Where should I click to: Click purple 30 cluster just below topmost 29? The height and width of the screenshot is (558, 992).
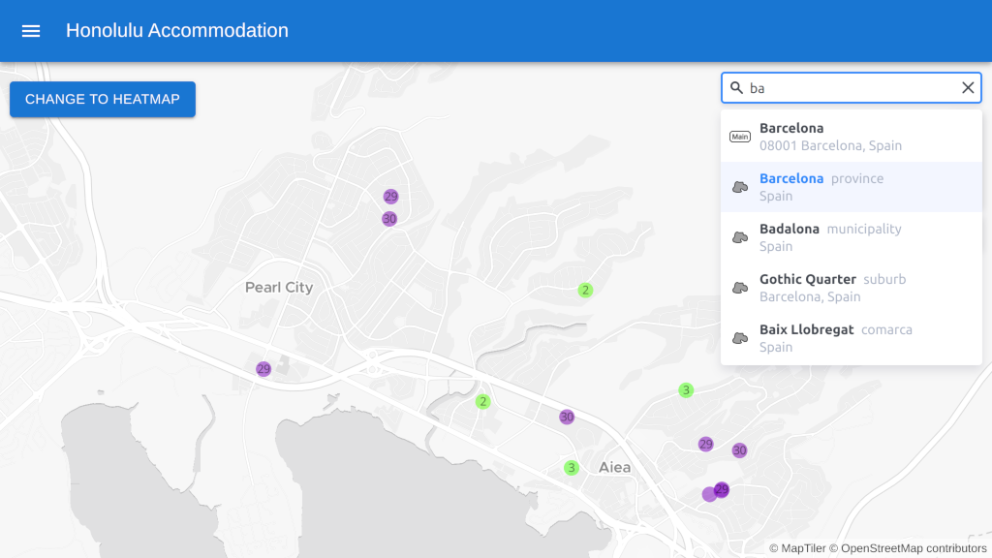389,219
